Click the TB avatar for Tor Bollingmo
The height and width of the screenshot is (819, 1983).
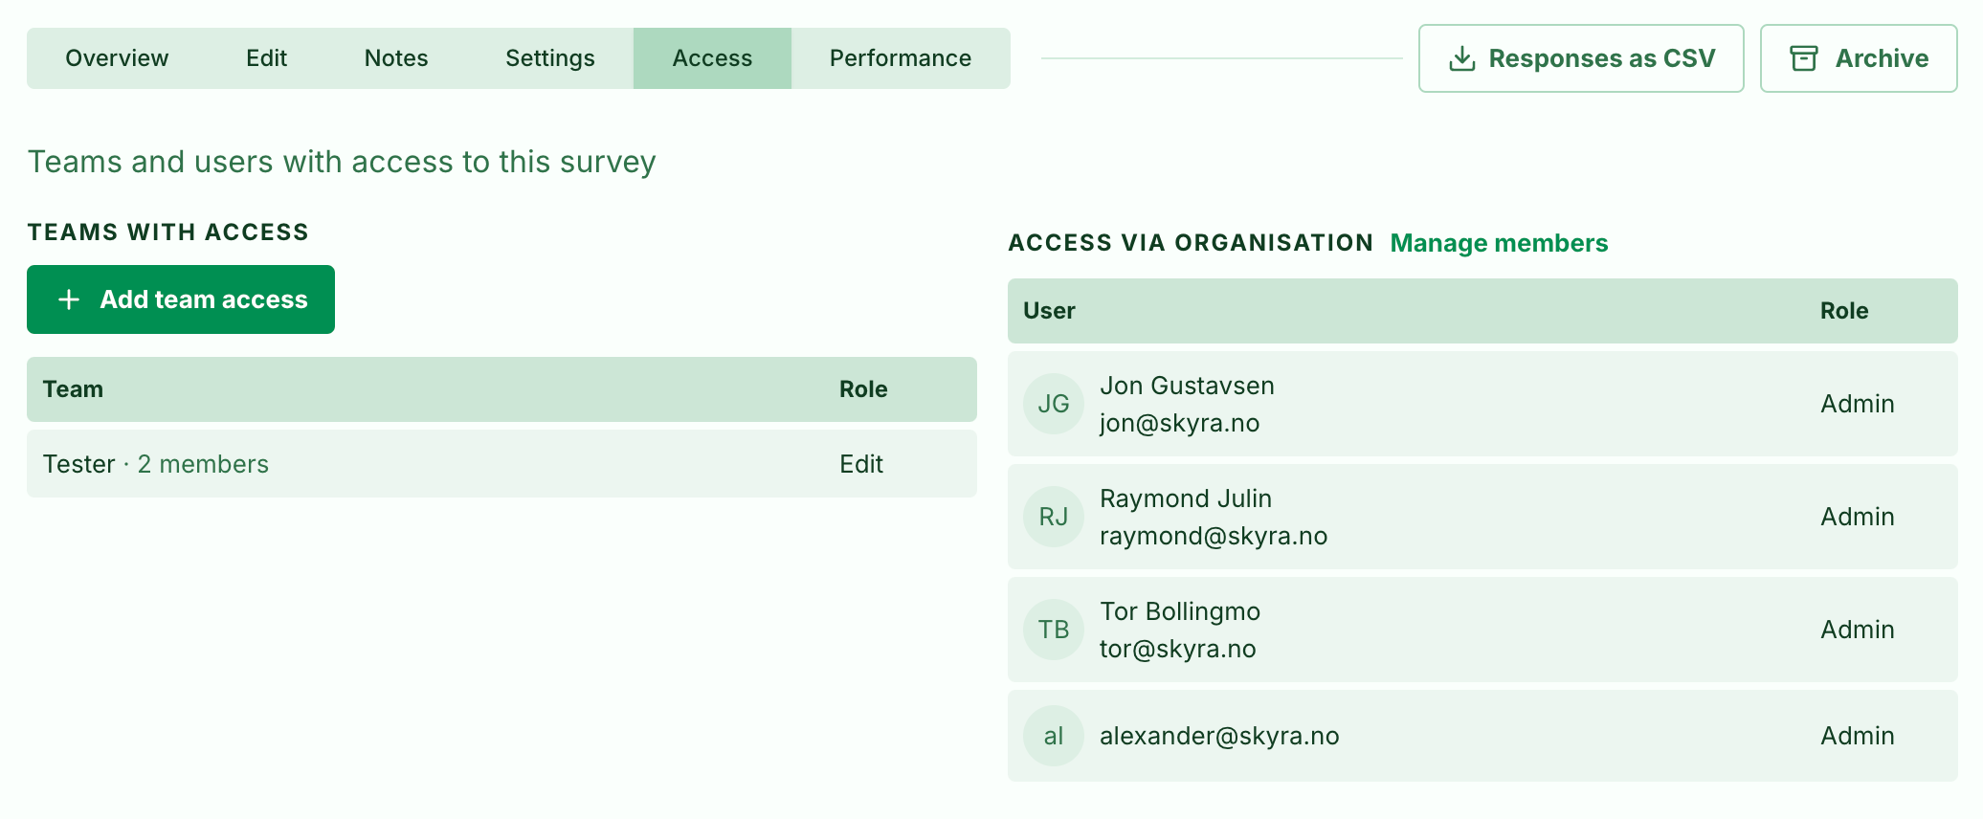coord(1053,630)
